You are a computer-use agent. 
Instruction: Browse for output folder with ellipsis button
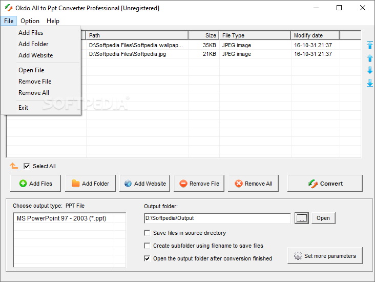(302, 218)
